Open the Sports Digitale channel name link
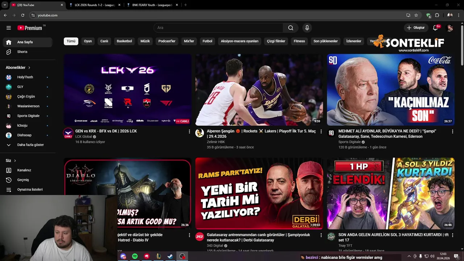 coord(349,142)
